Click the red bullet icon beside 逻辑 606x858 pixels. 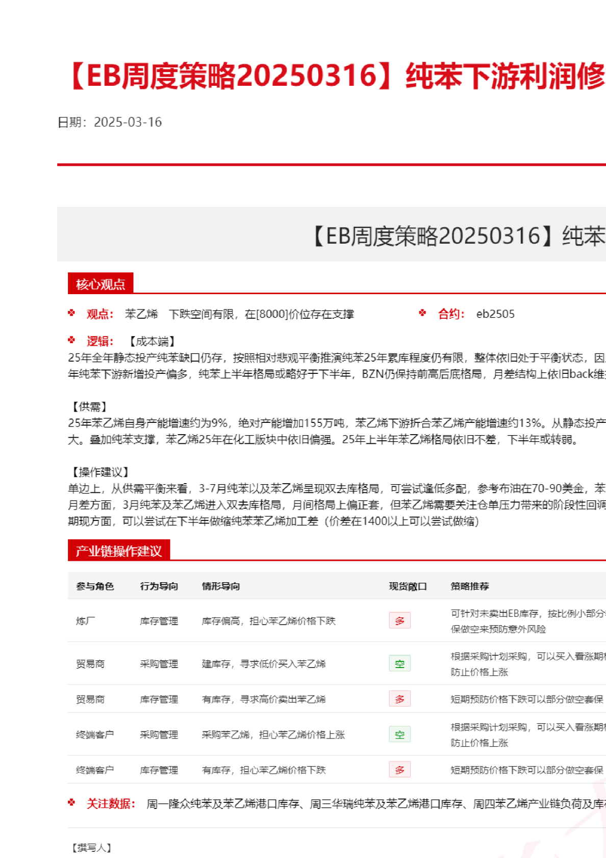coord(71,340)
